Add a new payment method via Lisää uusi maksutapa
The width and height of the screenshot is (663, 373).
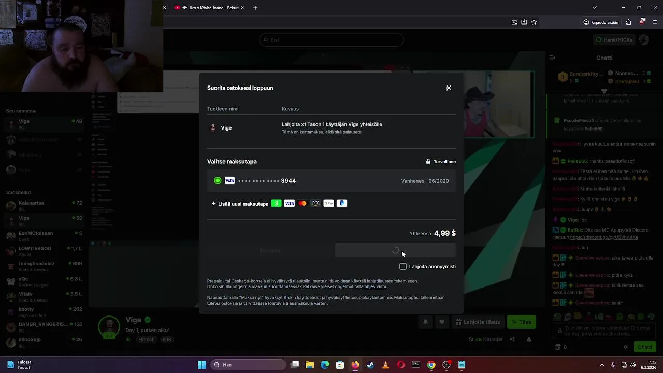coord(240,204)
